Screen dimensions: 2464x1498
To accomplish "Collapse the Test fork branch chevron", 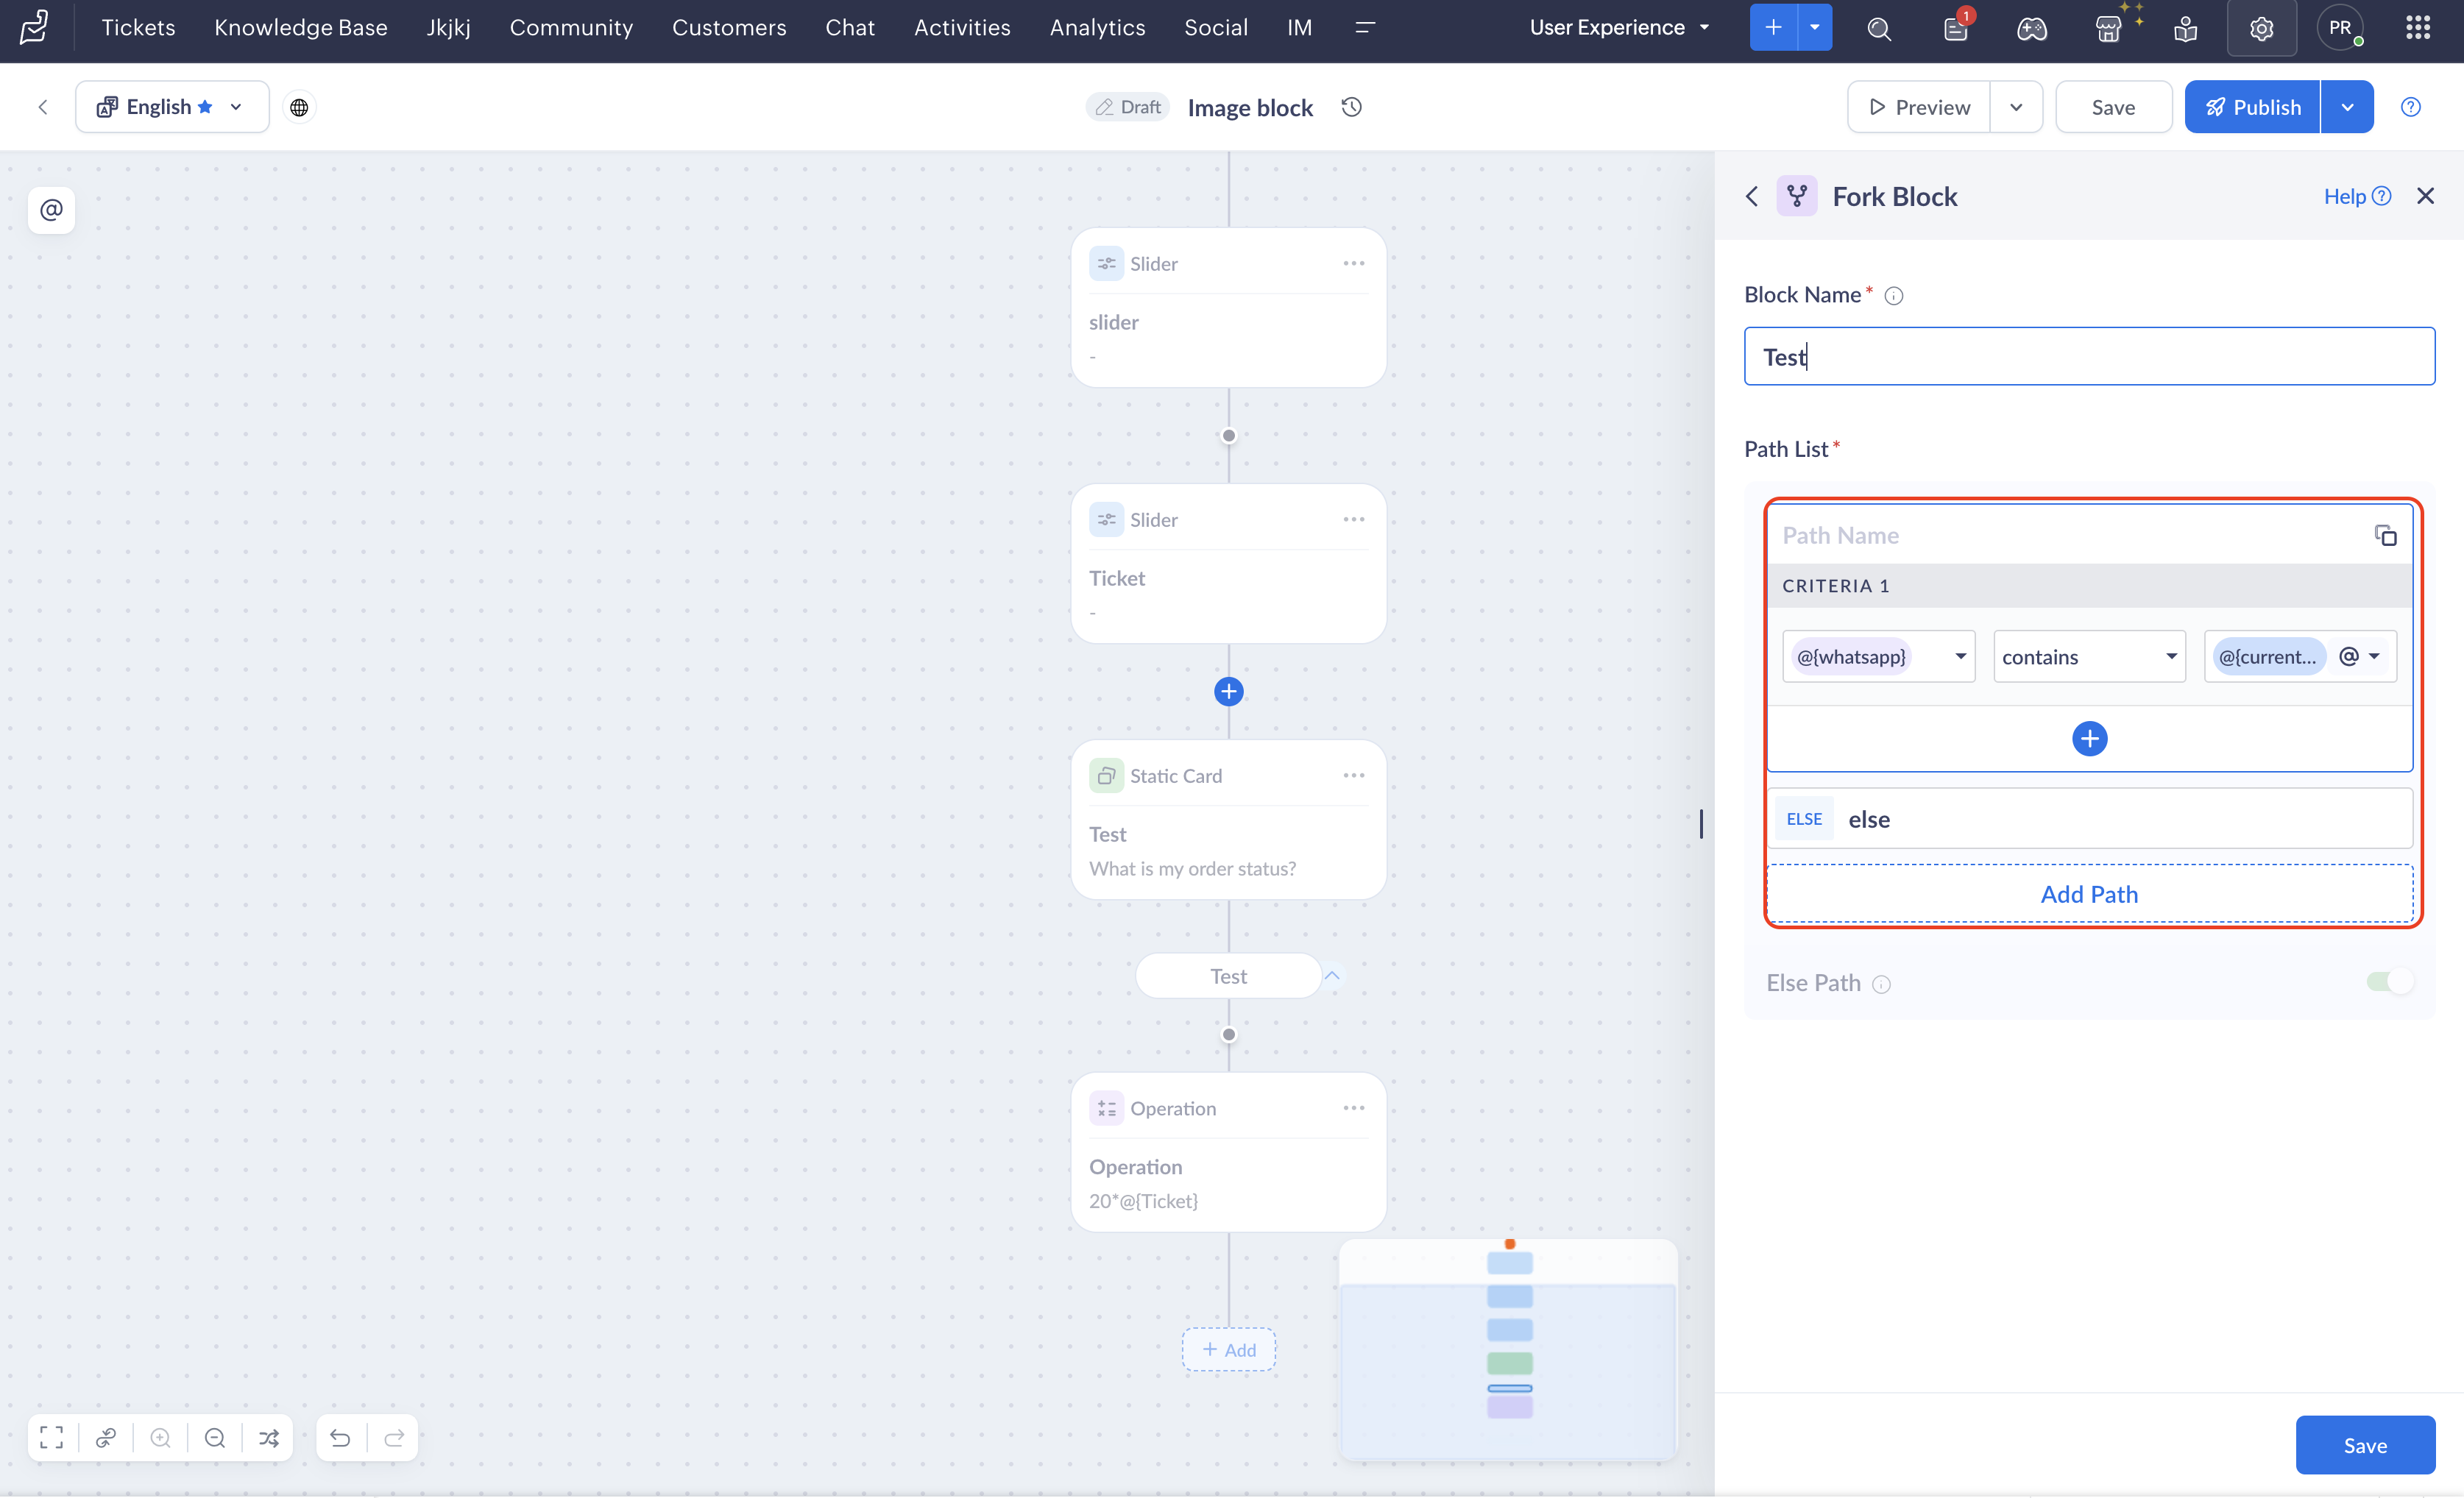I will coord(1332,975).
